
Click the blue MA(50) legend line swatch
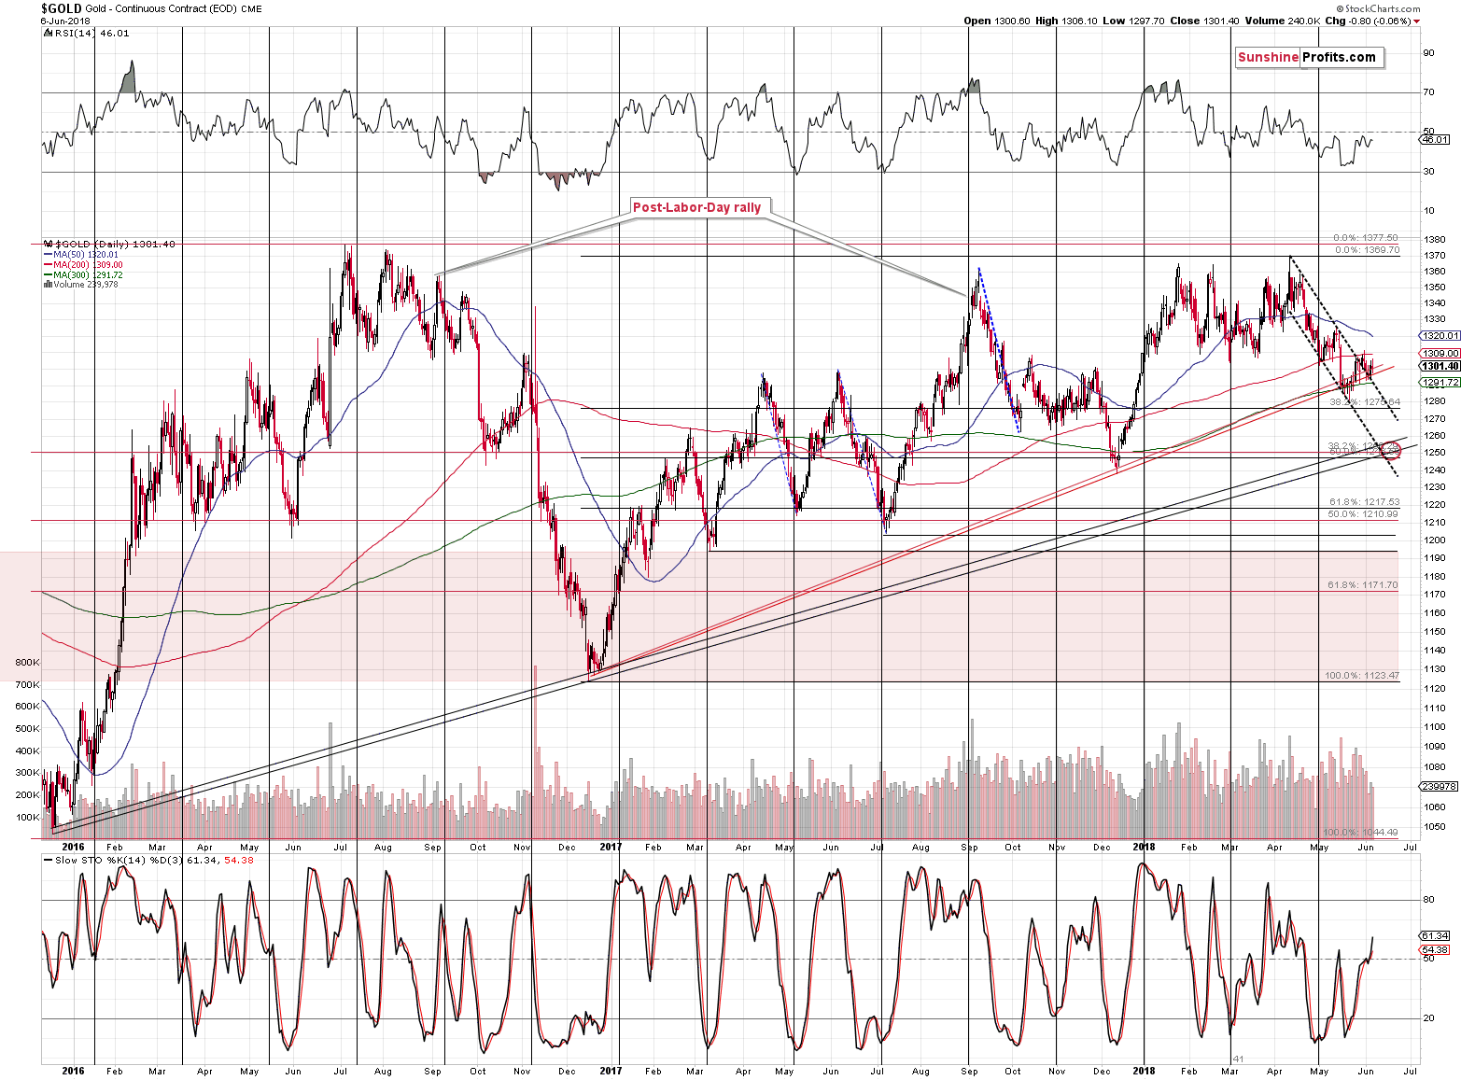click(48, 255)
